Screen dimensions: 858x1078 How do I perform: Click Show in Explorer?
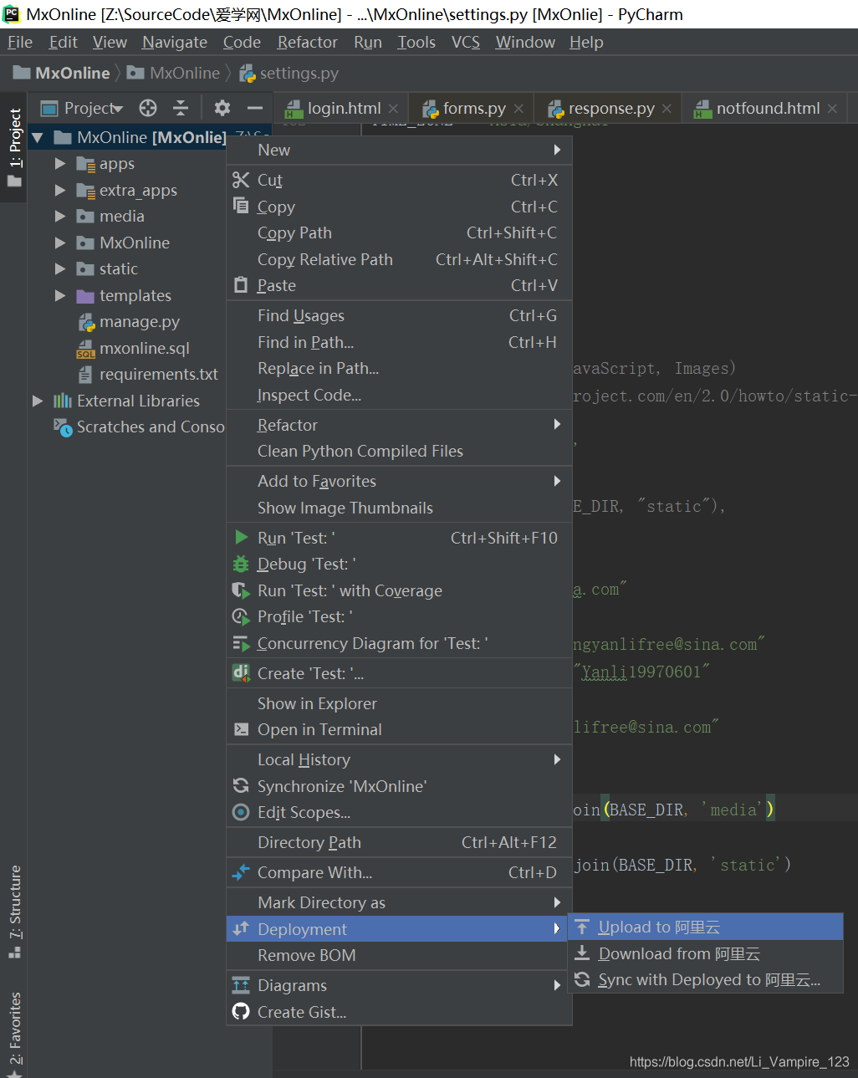tap(399, 703)
